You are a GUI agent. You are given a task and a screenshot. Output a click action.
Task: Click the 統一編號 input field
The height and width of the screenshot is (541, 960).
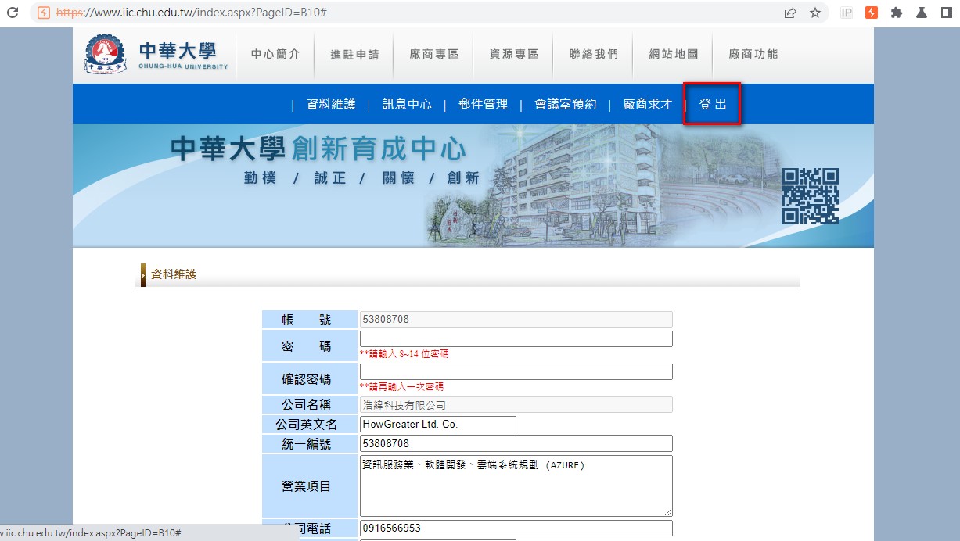(516, 443)
